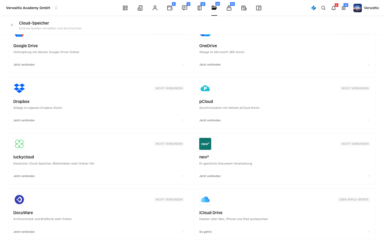Click the chevron in the OneDrive card
Screen dimensions: 384x240
click(369, 65)
